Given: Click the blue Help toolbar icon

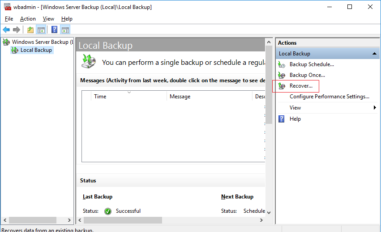Looking at the screenshot, I should click(x=54, y=30).
